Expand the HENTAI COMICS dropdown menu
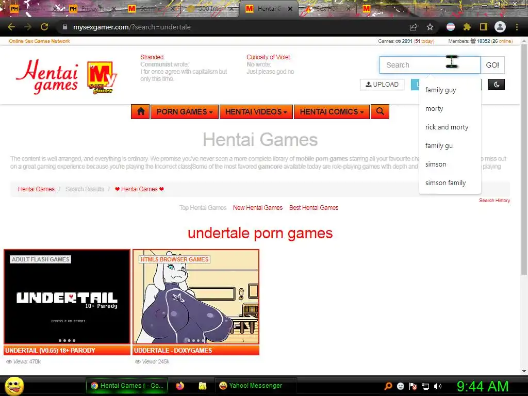 pos(332,112)
